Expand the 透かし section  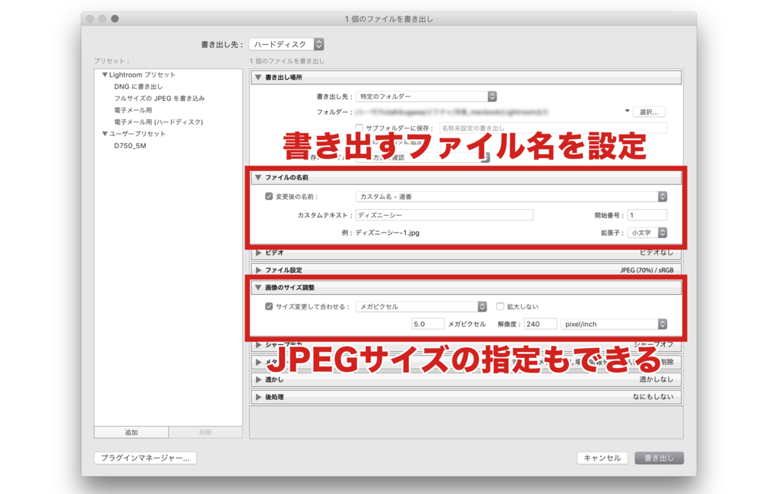(258, 380)
